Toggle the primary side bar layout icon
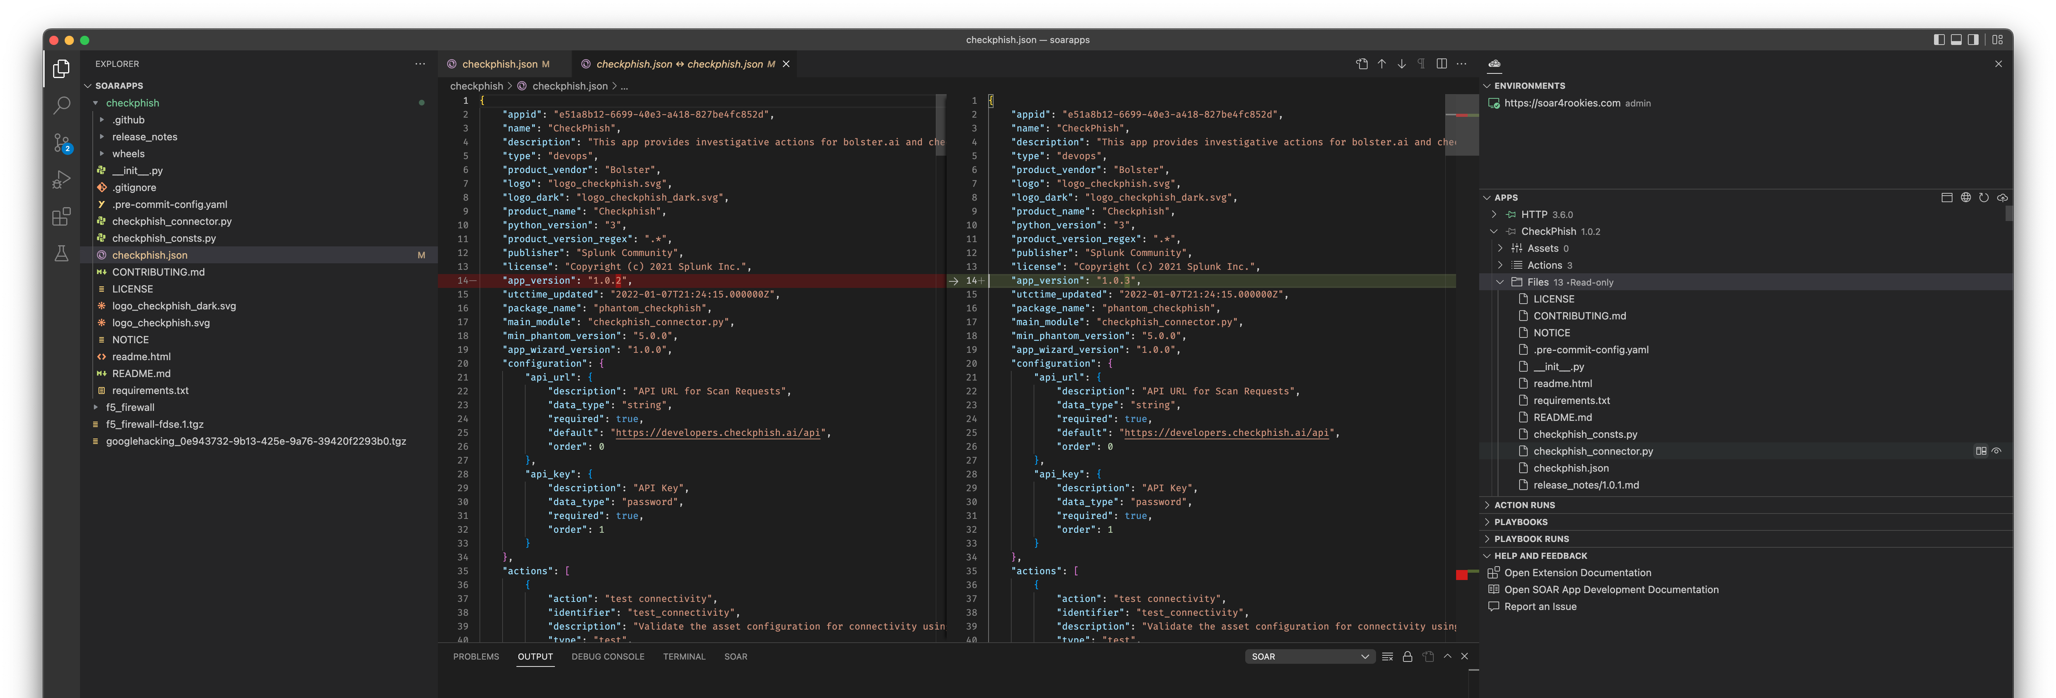Image resolution: width=2056 pixels, height=698 pixels. (1939, 40)
